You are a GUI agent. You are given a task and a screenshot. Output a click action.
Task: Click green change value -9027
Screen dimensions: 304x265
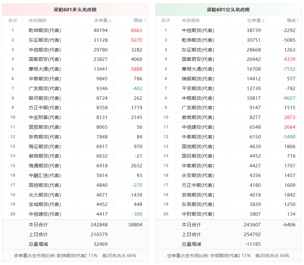[x=289, y=98]
